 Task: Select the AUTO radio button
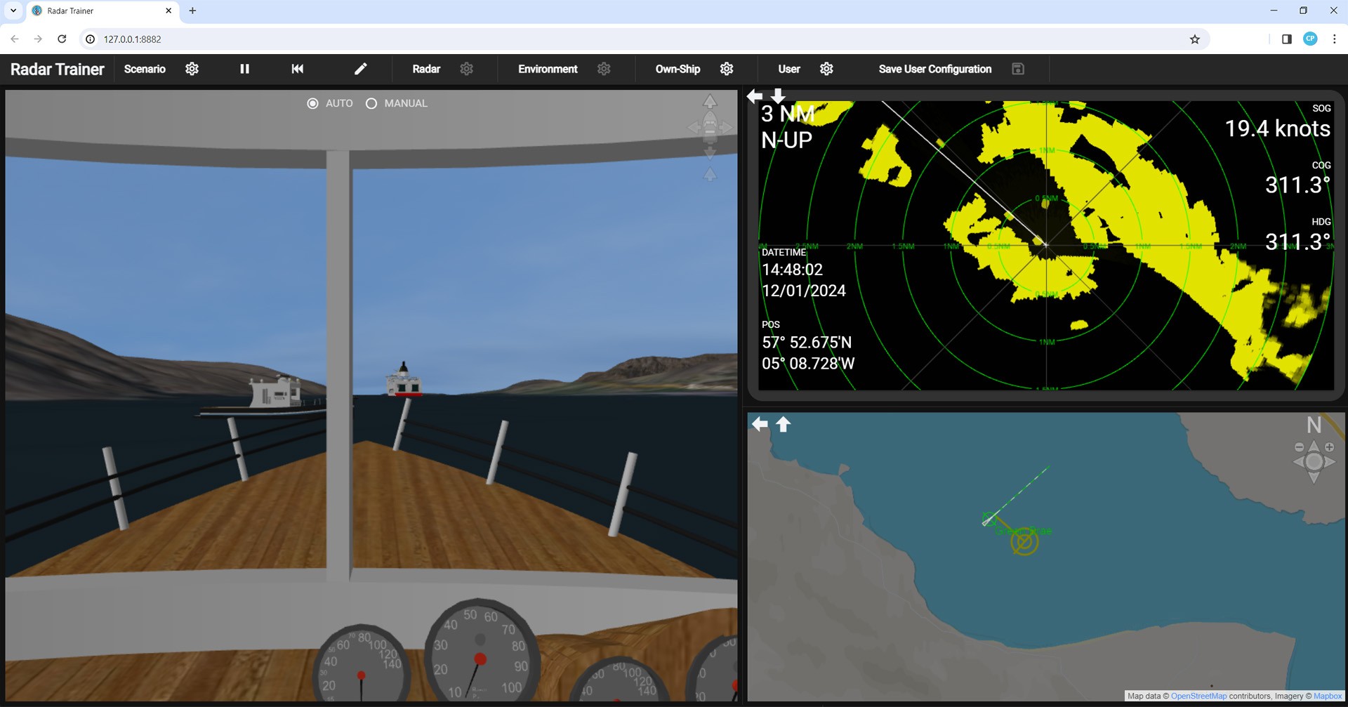312,103
